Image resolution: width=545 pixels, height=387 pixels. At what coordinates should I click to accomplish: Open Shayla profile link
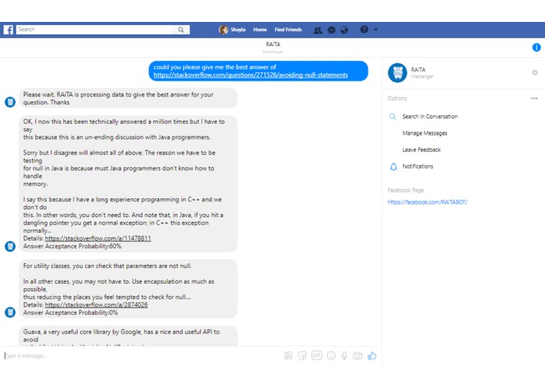coord(238,30)
